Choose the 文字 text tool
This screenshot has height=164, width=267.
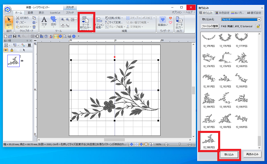click(x=44, y=22)
